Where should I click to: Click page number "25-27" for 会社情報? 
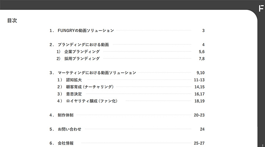[199, 143]
